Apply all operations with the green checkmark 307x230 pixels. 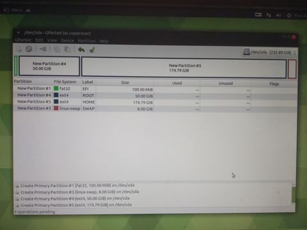coord(92,50)
